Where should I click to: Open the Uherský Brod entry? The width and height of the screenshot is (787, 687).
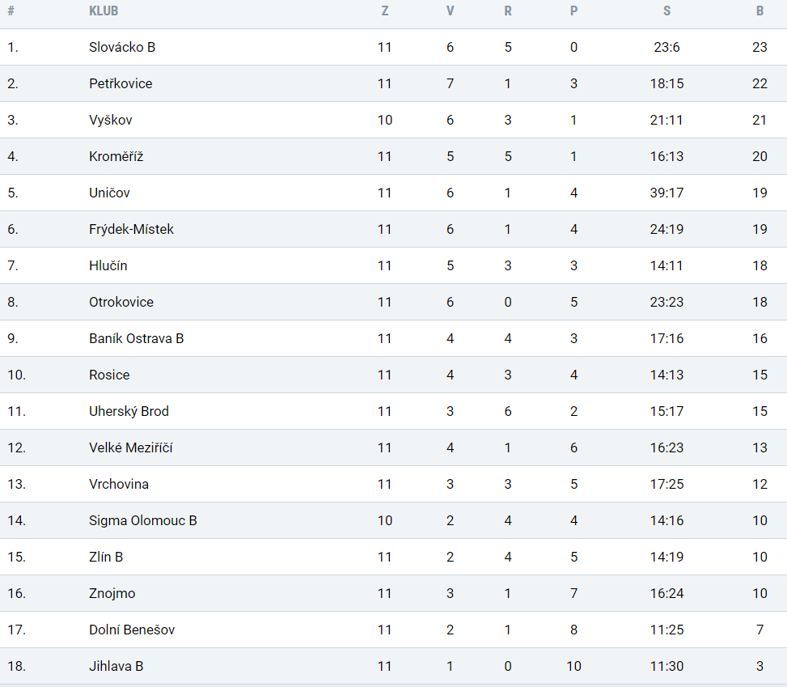click(129, 411)
